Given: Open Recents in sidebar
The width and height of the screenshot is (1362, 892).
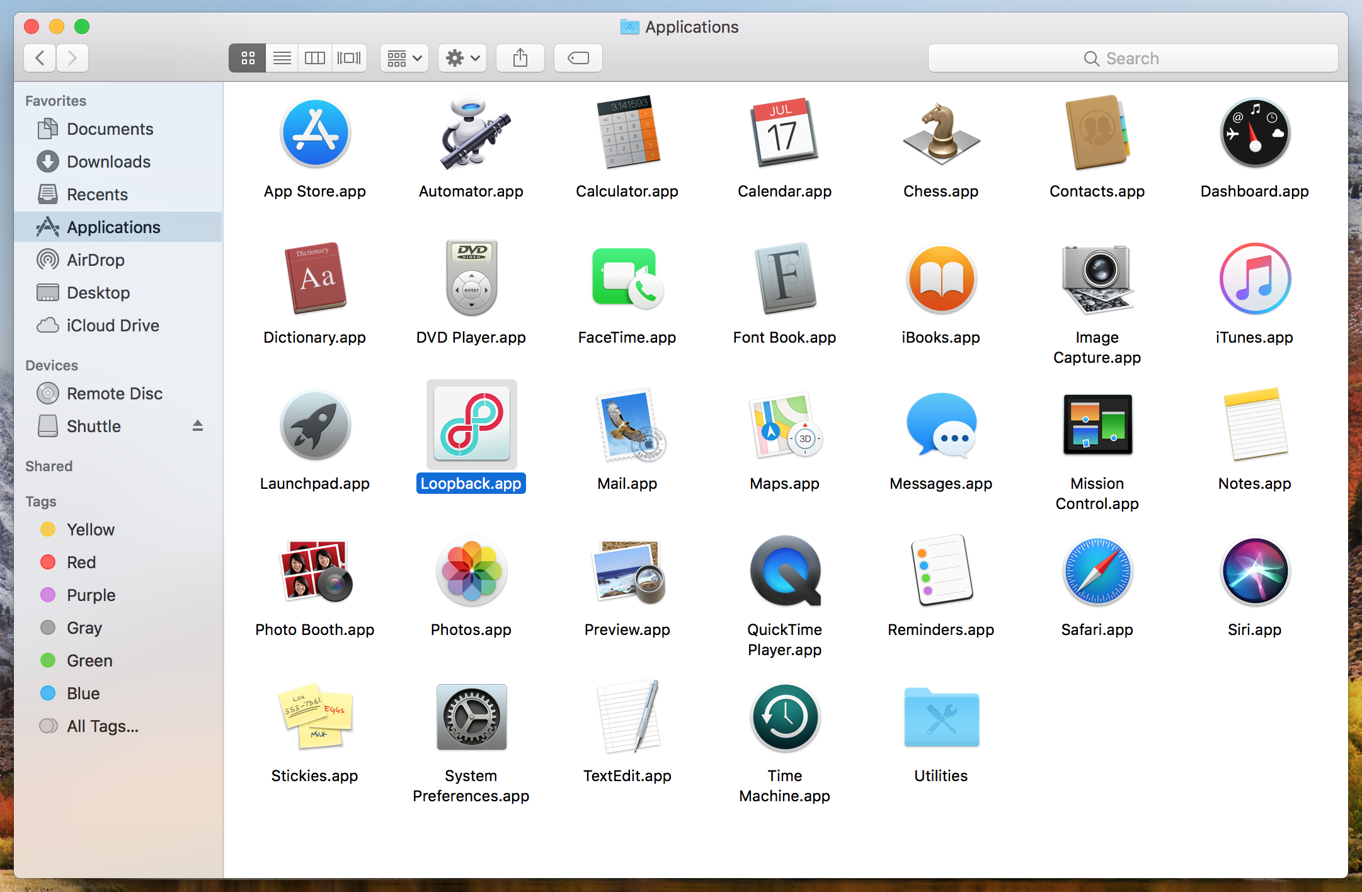Looking at the screenshot, I should pos(118,194).
